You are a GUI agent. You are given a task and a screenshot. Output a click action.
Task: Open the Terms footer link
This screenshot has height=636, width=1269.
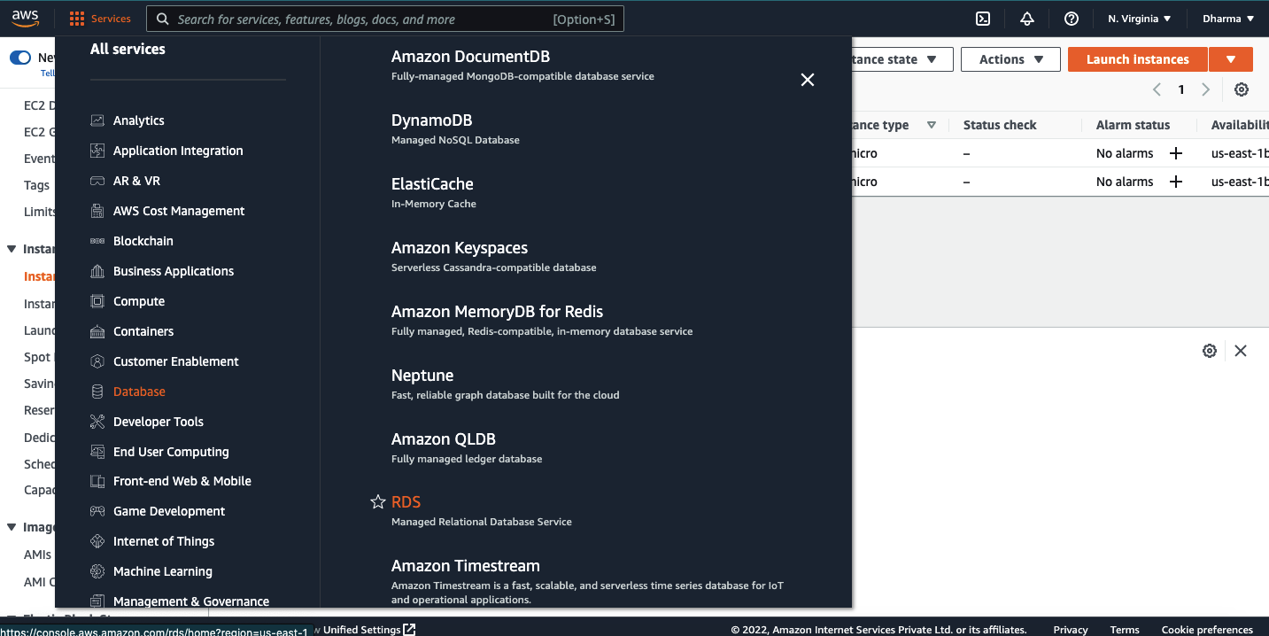[x=1125, y=630]
